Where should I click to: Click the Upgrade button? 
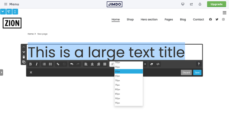click(216, 4)
